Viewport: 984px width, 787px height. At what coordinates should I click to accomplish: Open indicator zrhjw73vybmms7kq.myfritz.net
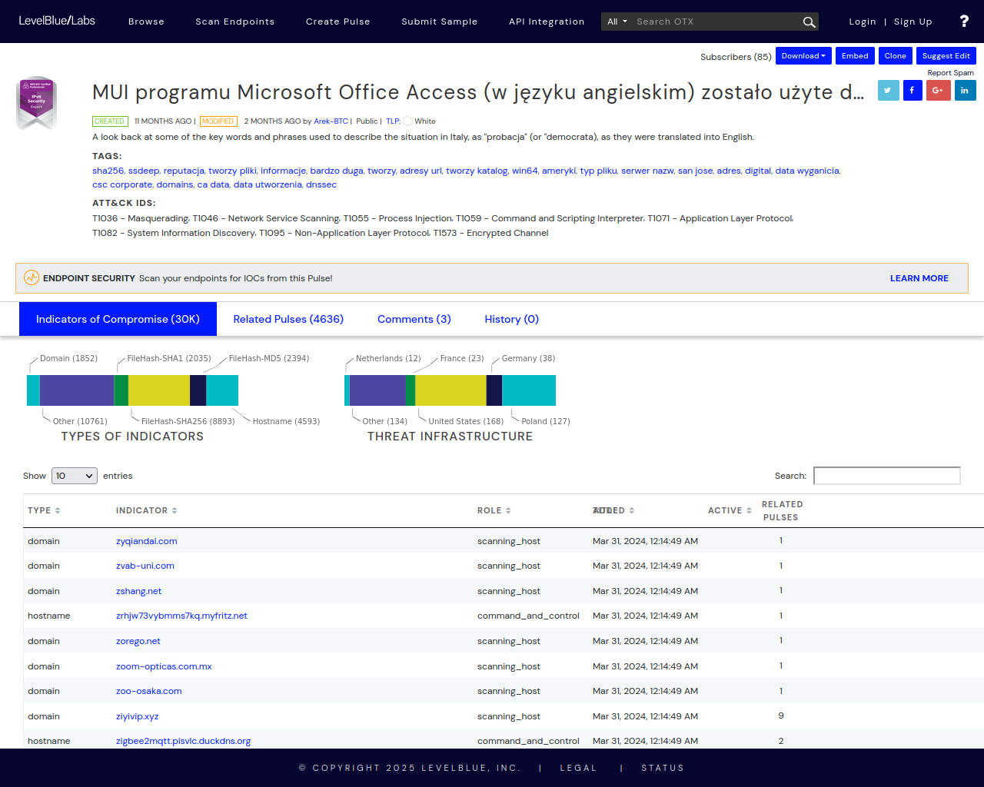coord(181,616)
